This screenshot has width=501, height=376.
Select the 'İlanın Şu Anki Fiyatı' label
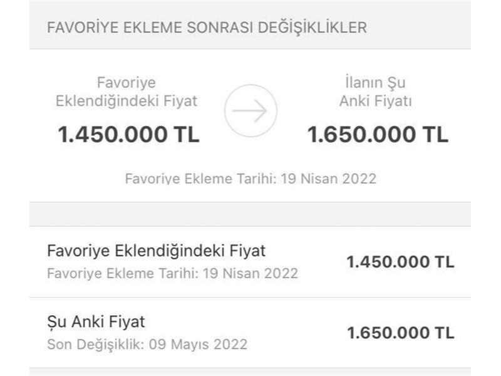[375, 92]
